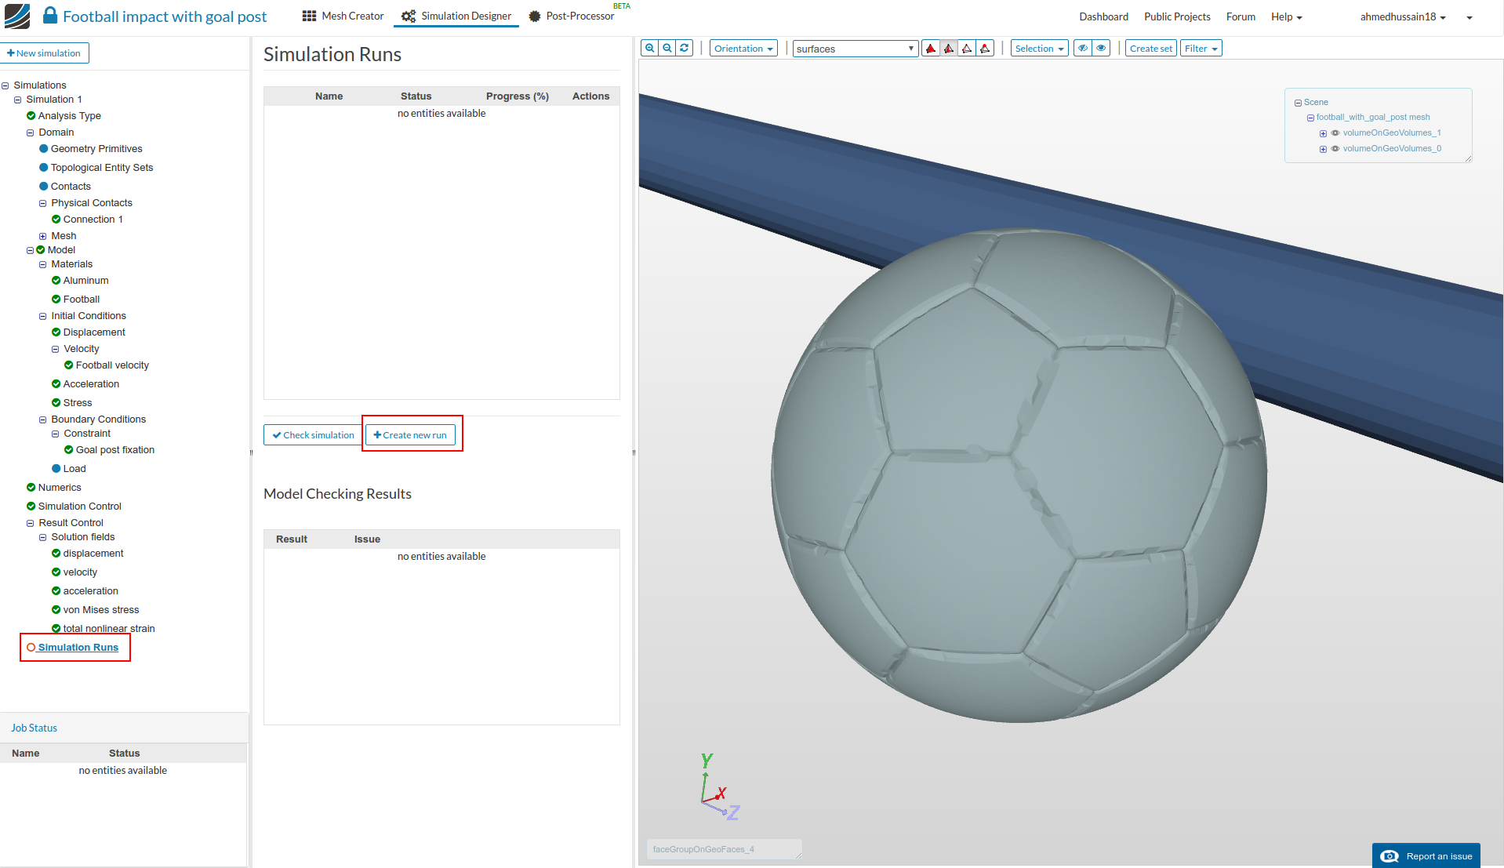This screenshot has height=868, width=1504.
Task: Click the green check icon beside Football velocity
Action: pos(69,365)
